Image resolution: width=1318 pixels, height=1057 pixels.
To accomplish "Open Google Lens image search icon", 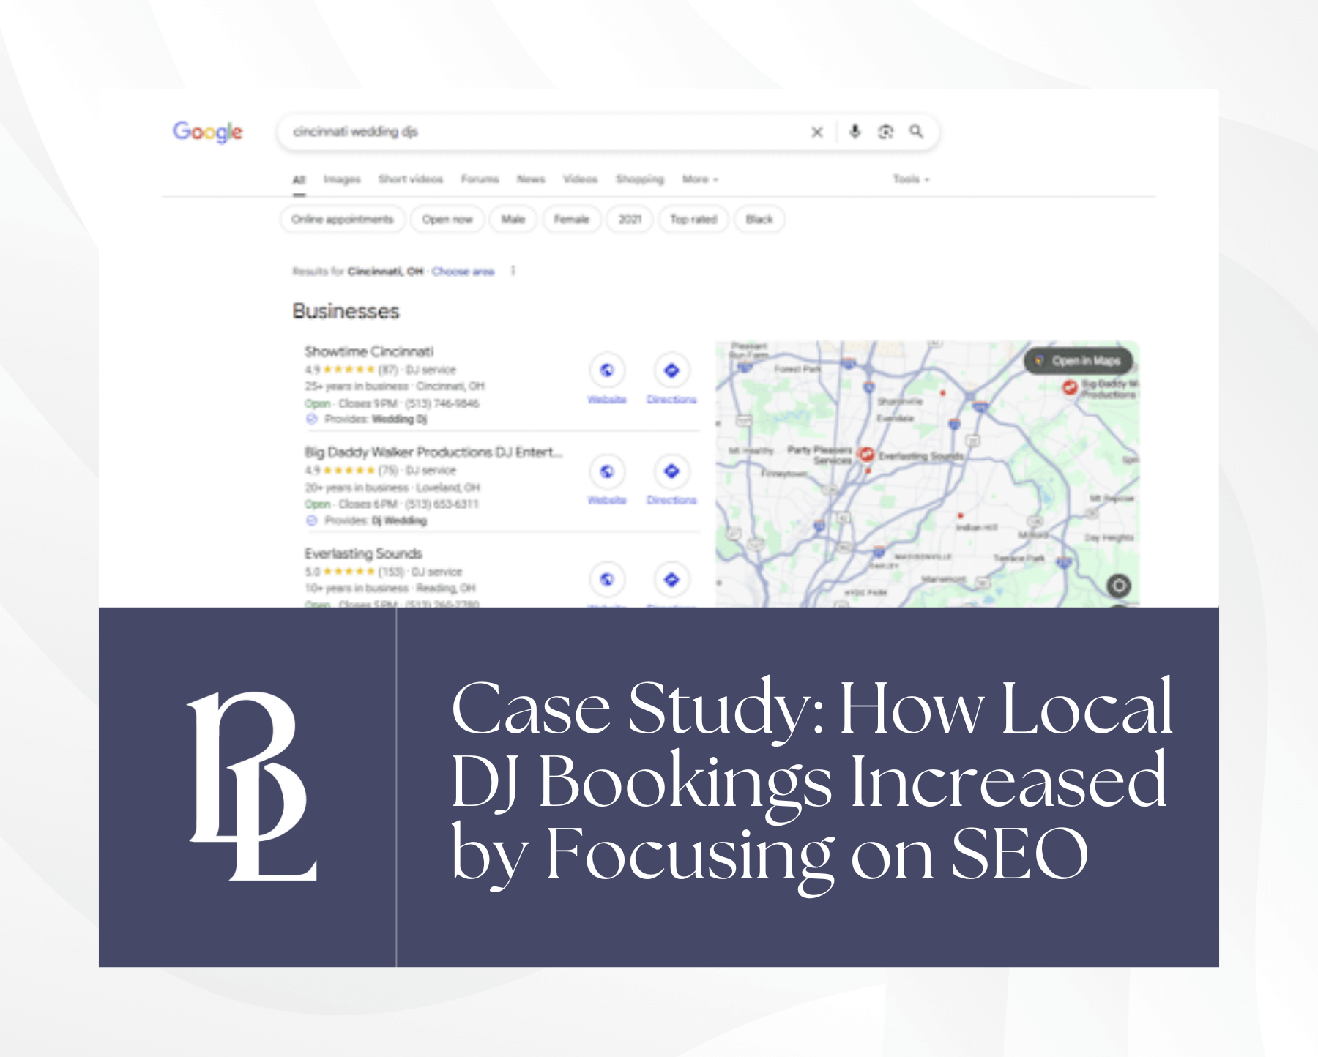I will [x=886, y=132].
